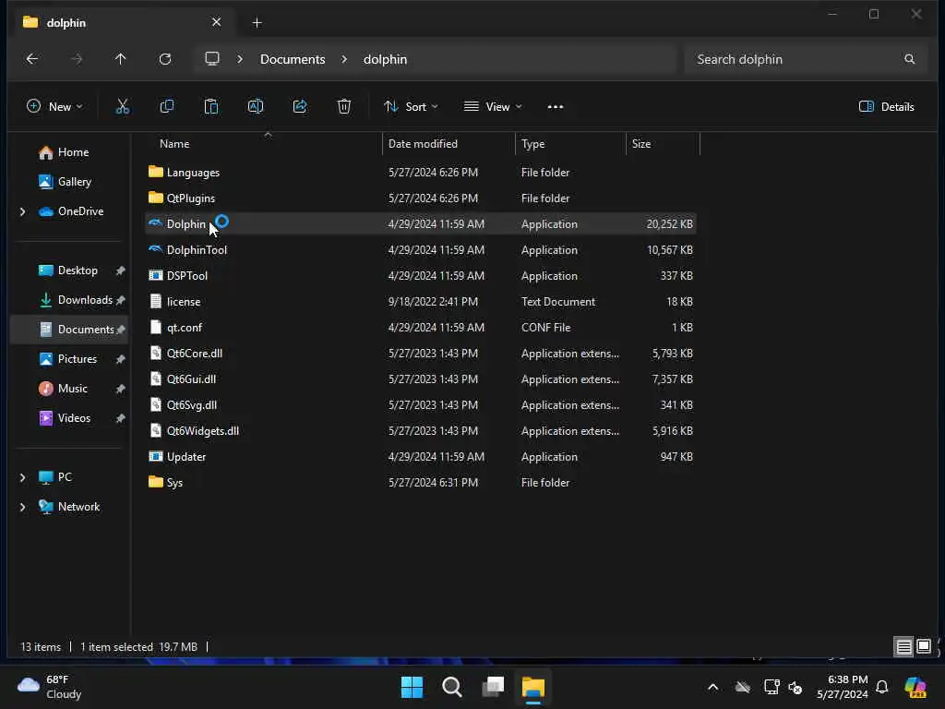This screenshot has height=709, width=945.
Task: Expand the PC tree node
Action: point(23,477)
